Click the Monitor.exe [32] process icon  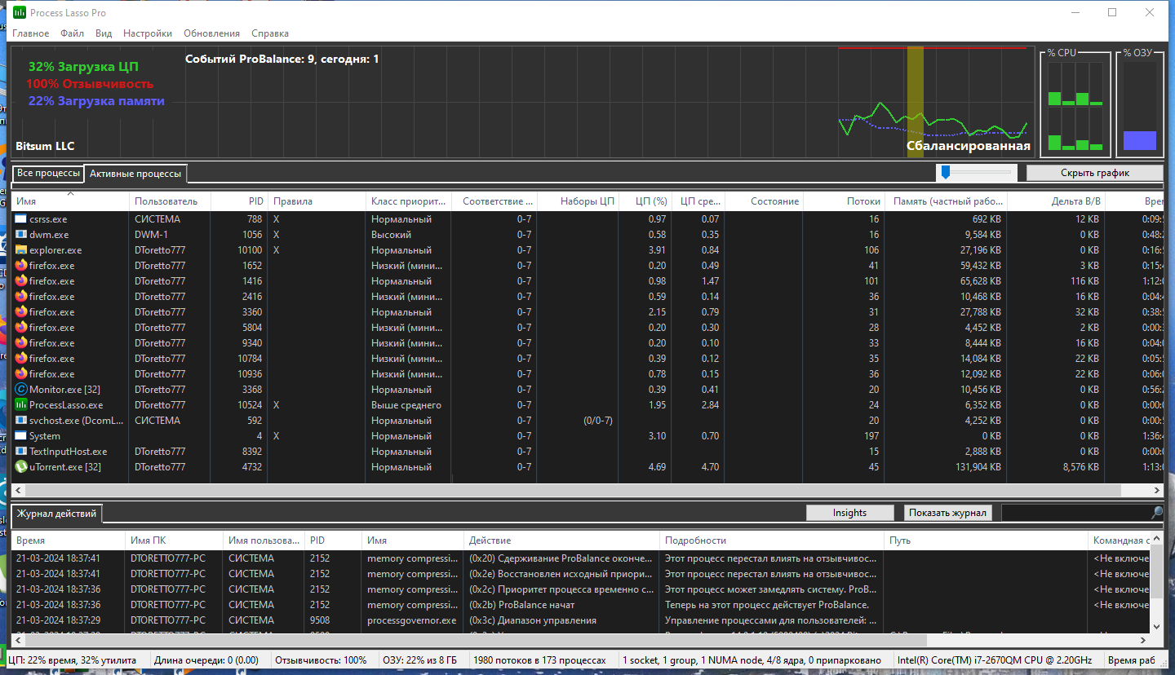21,390
